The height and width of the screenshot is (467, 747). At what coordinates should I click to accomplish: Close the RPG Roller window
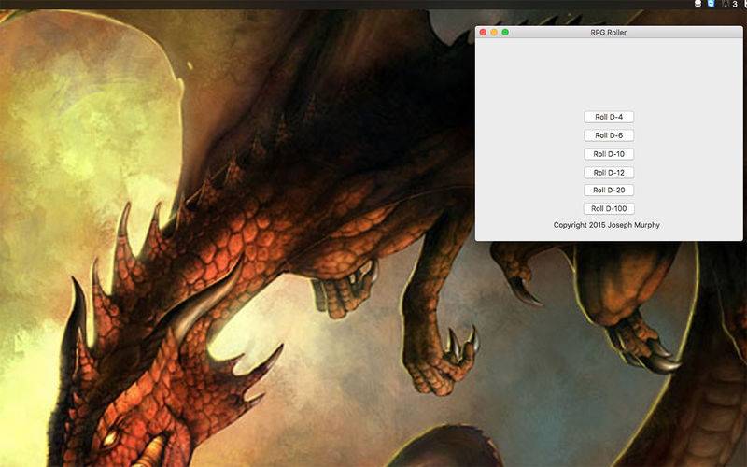point(483,33)
